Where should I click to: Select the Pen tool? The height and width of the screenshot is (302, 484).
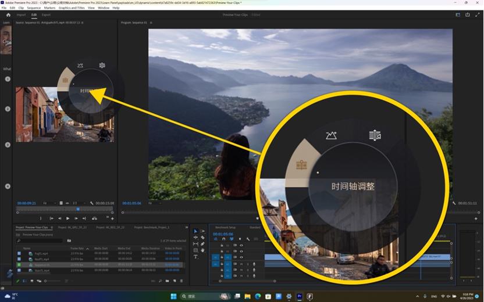tap(202, 244)
